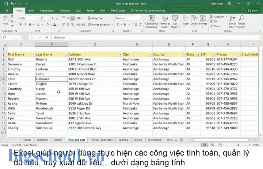The width and height of the screenshot is (263, 169).
Task: Open the First Name column filter dropdown
Action: [33, 55]
